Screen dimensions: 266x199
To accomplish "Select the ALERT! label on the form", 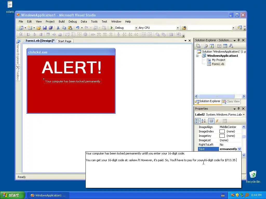I will [72, 68].
